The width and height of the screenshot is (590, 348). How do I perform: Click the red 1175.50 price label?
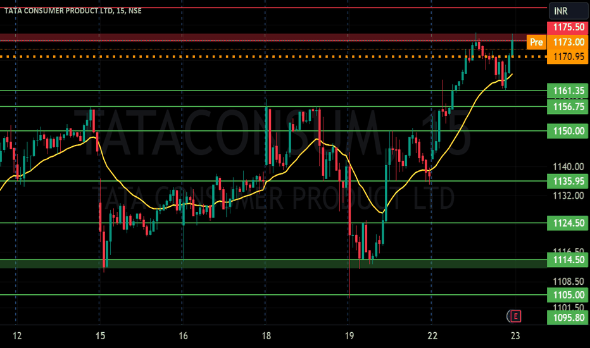(568, 27)
